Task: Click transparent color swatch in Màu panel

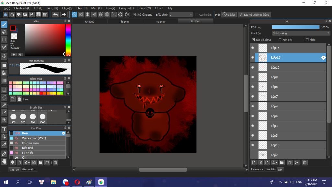Action: 14,36
